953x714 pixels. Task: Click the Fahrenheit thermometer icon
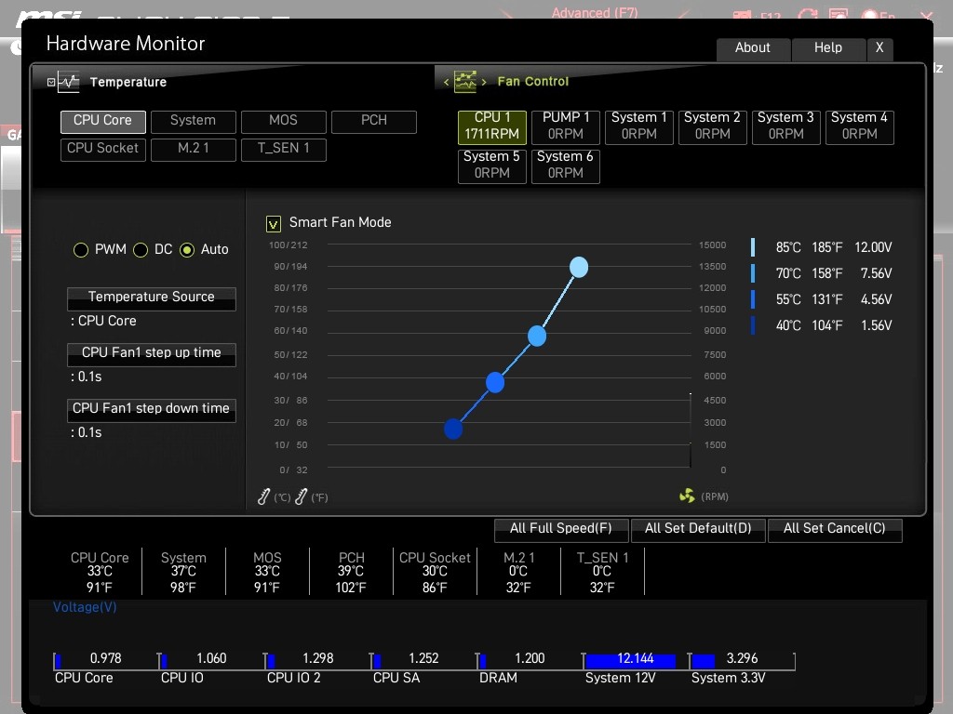pos(301,497)
